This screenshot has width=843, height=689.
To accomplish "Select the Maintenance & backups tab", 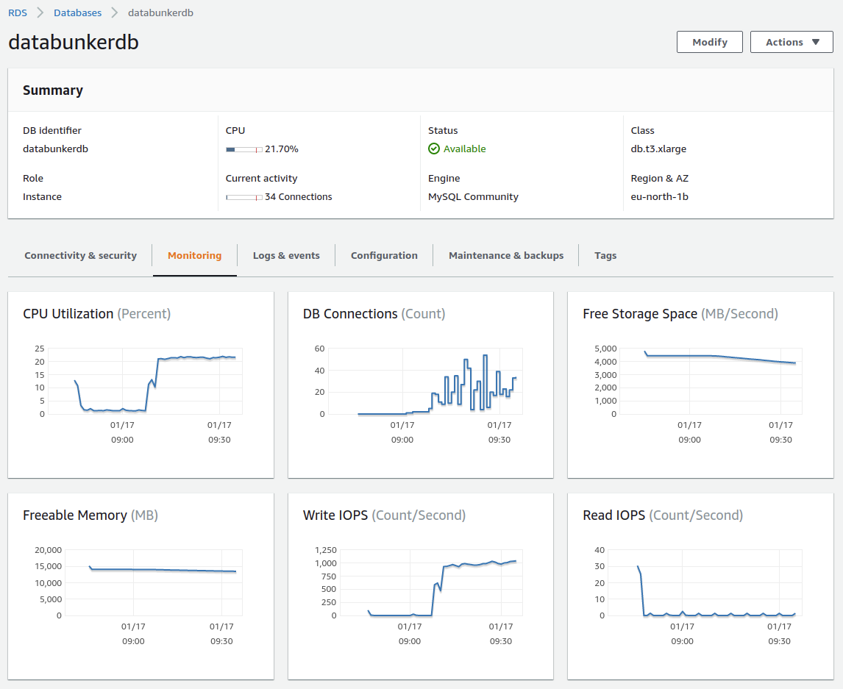I will click(505, 255).
